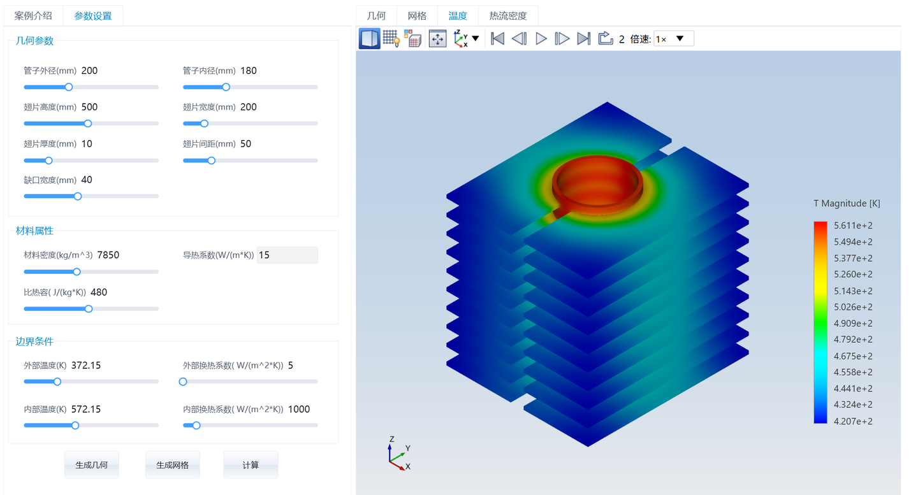Jump to the first animation frame

point(498,39)
